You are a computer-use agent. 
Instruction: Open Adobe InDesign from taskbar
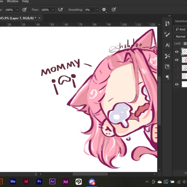[x=26, y=182]
